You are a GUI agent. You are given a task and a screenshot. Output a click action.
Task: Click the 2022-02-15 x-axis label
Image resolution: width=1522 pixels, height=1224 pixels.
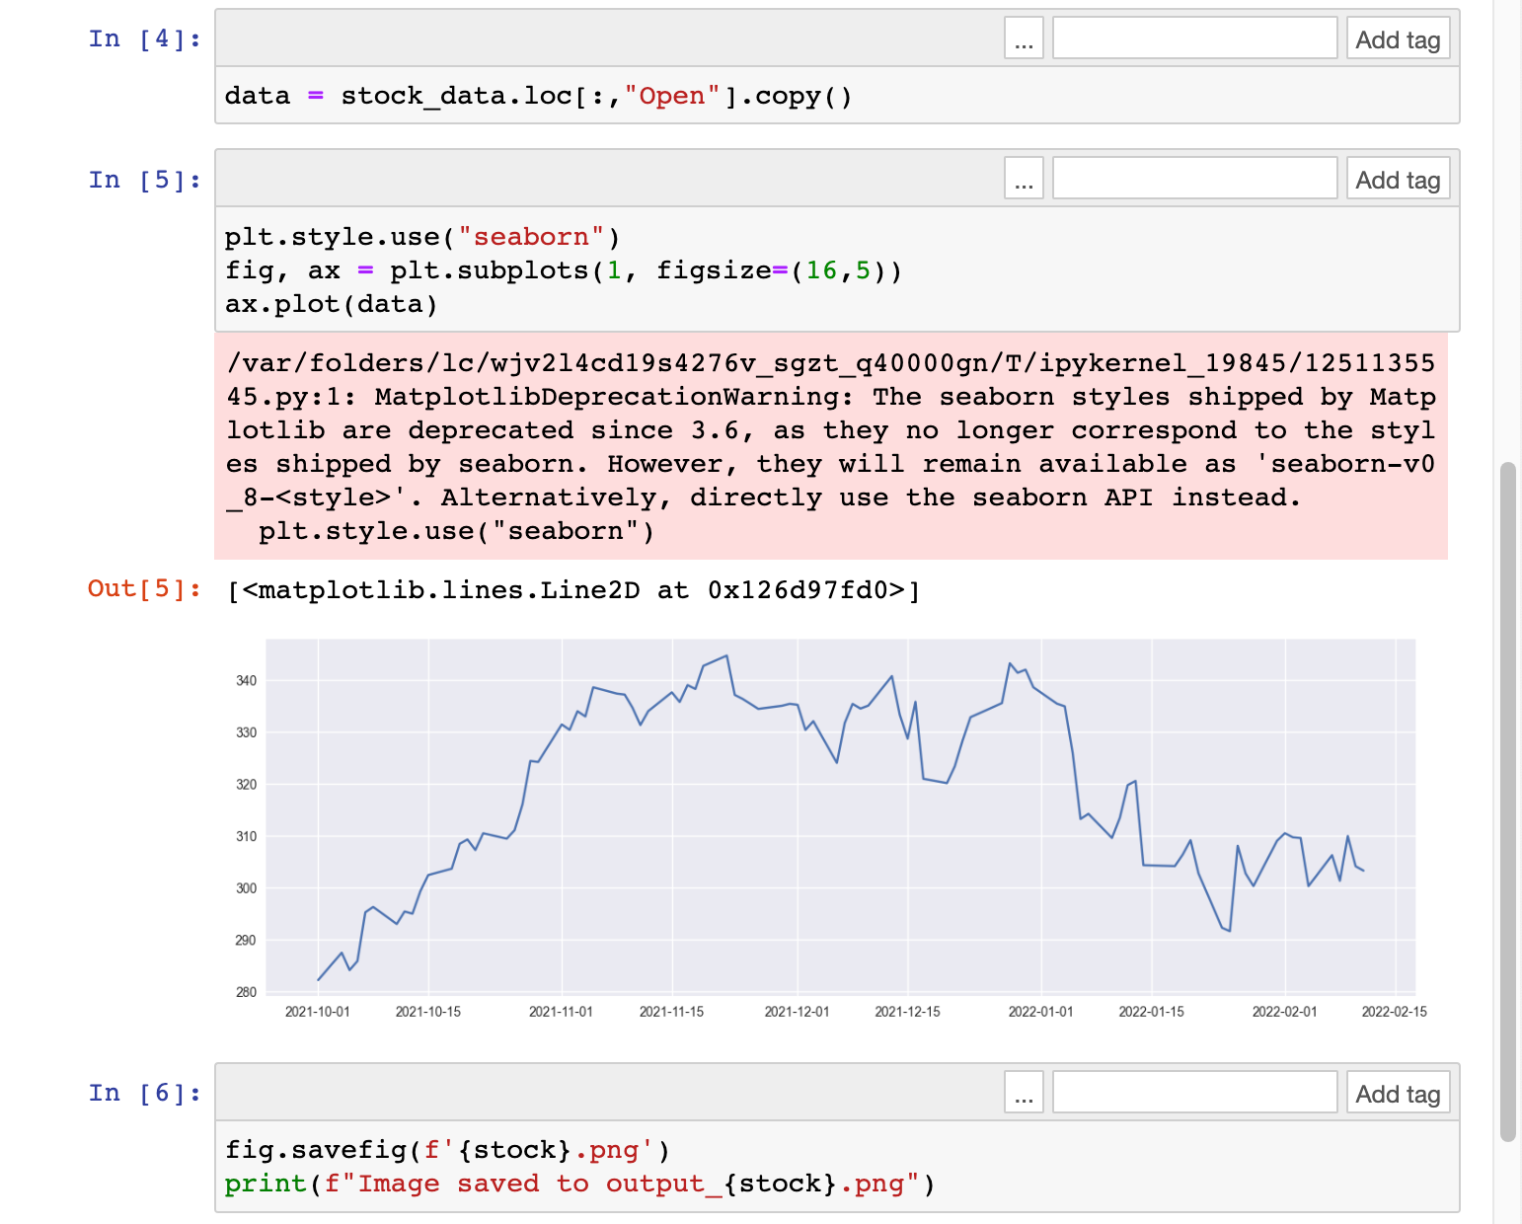point(1395,1012)
